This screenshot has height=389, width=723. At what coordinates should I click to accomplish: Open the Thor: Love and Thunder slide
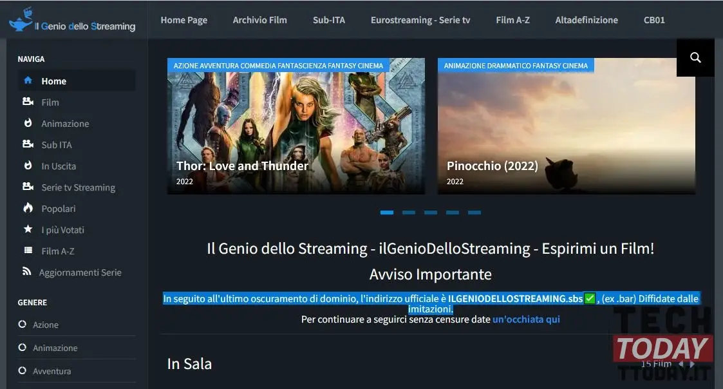pyautogui.click(x=296, y=126)
